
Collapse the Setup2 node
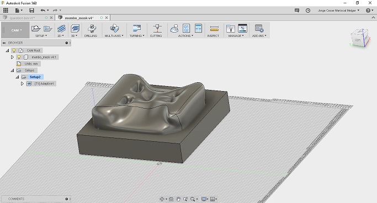pos(17,77)
